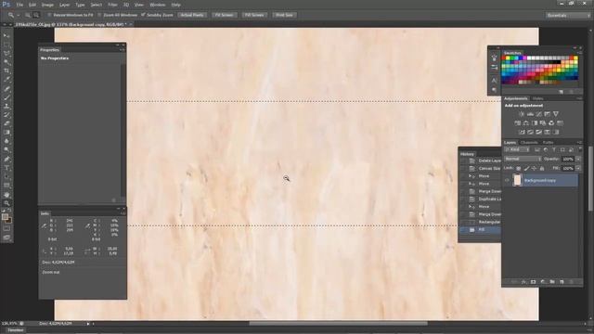Screen dimensions: 594x334
Task: Open the Kind layer filter dropdown
Action: click(517, 149)
